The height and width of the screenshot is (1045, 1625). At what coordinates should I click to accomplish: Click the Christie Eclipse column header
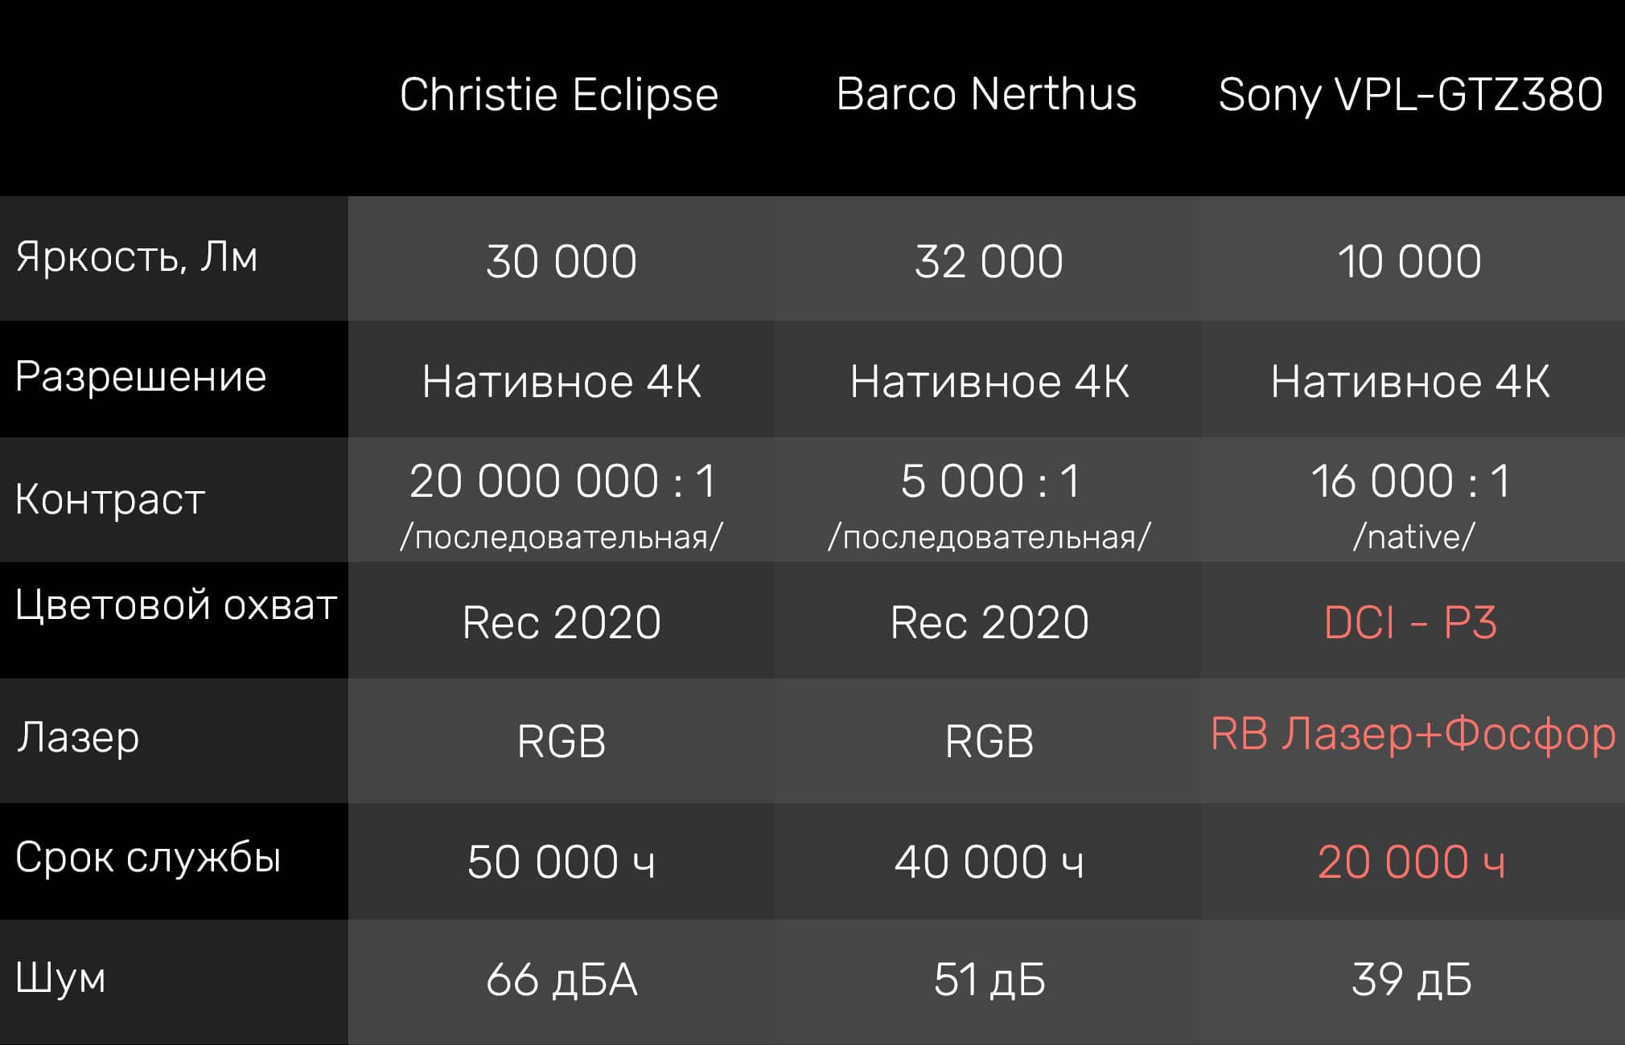coord(559,95)
